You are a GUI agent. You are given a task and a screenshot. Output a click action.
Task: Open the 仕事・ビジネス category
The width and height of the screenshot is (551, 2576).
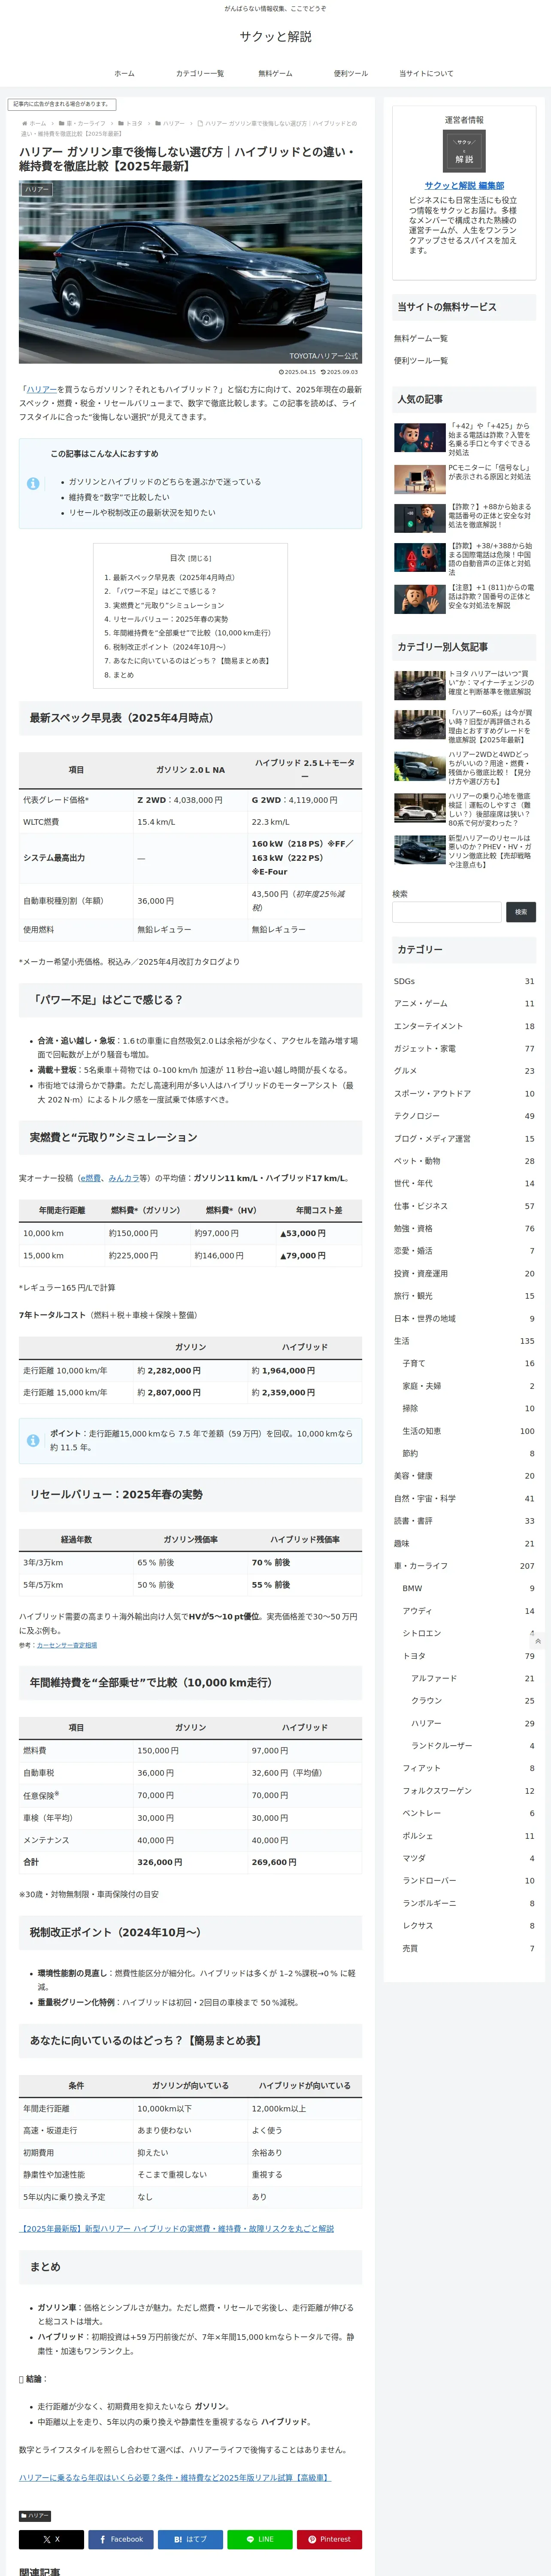[464, 1207]
